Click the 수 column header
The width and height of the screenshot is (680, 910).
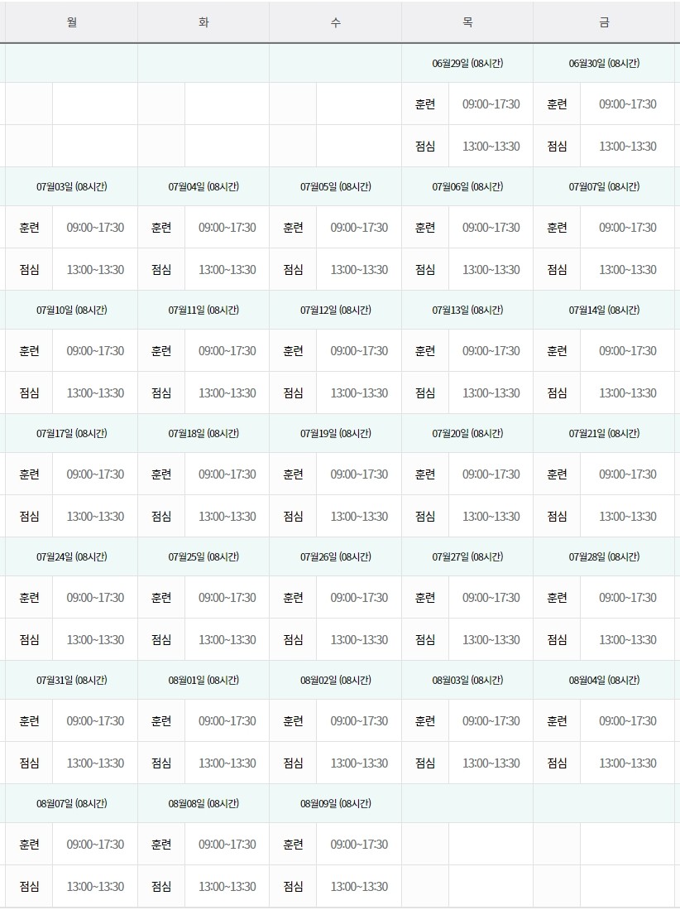[335, 22]
